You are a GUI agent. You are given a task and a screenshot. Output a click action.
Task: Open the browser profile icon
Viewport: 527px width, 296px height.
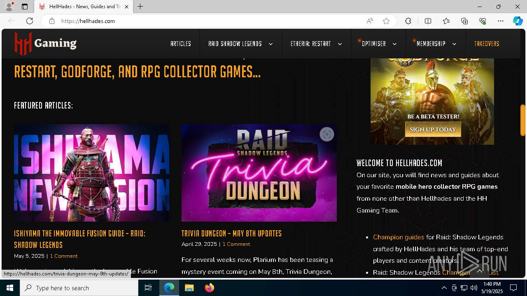pos(9,7)
